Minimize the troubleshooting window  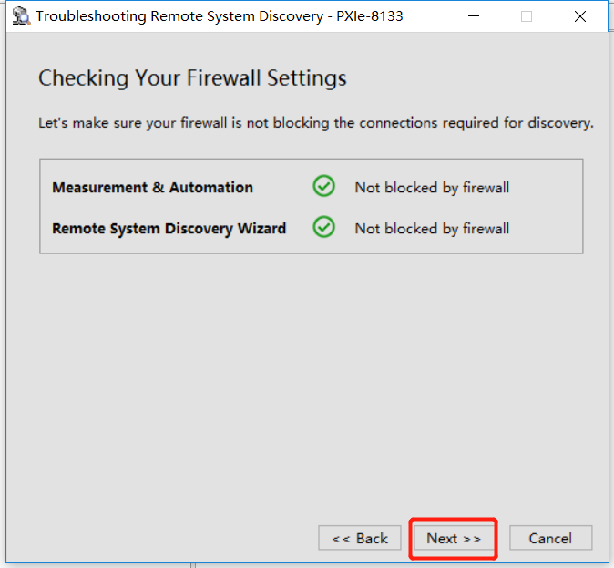[474, 16]
